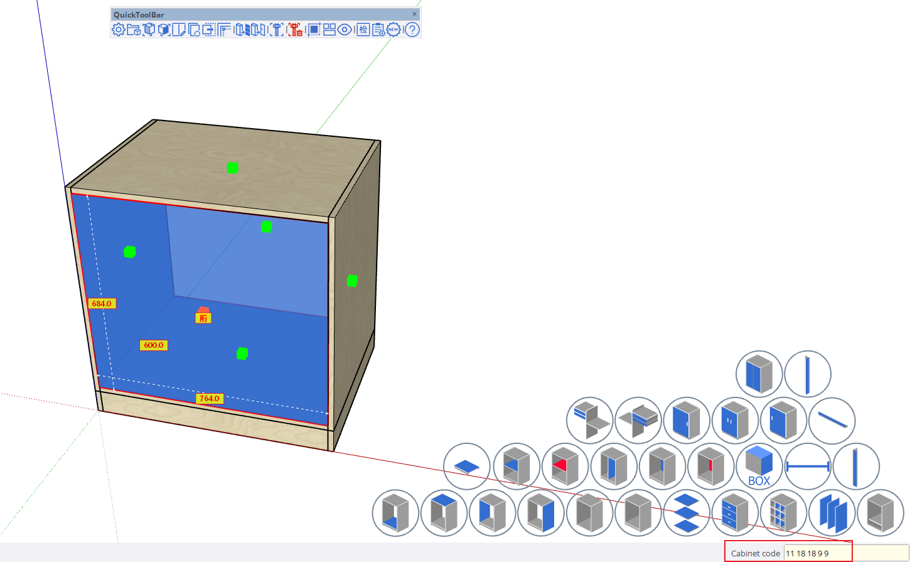The height and width of the screenshot is (562, 910).
Task: Click the 684.0 height dimension label
Action: coord(101,303)
